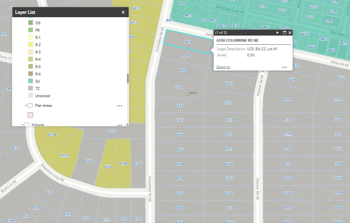Maximize the 6208 Columbine popup
The width and height of the screenshot is (350, 223).
284,33
